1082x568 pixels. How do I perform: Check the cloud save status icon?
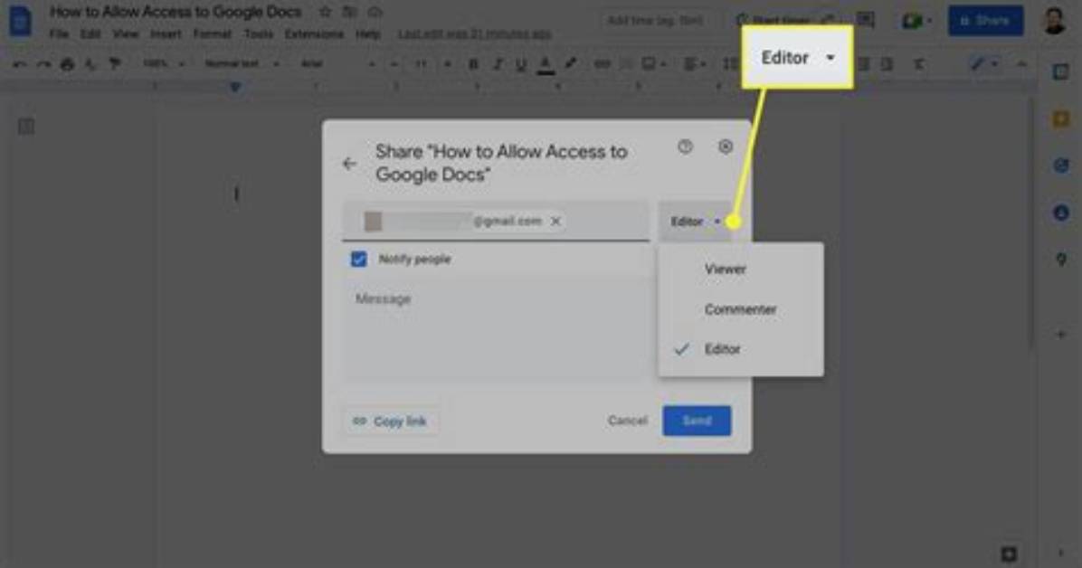pos(375,12)
